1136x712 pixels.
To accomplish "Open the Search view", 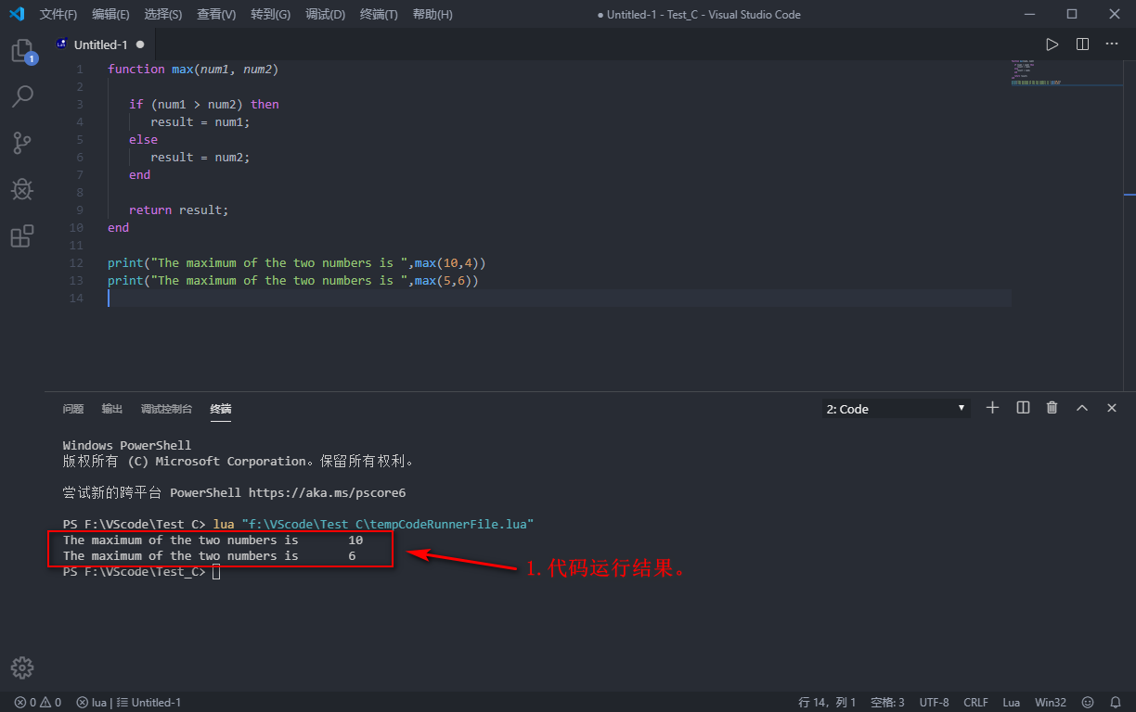I will pos(22,96).
